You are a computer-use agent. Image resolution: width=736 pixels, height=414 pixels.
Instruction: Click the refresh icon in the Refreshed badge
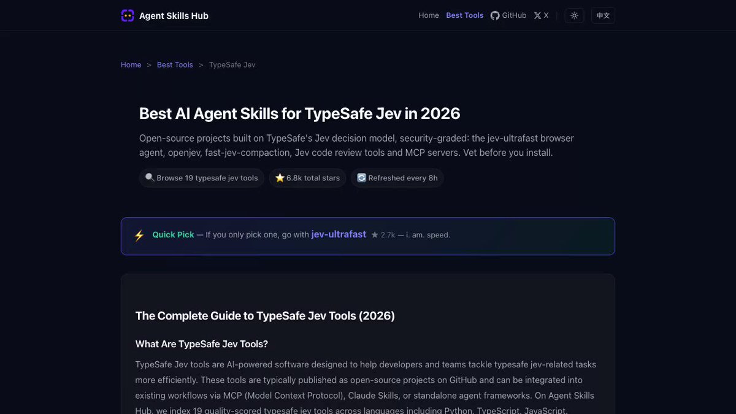click(362, 178)
